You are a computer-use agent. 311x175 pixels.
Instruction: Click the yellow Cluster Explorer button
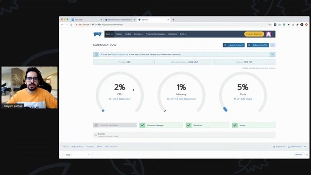254,34
